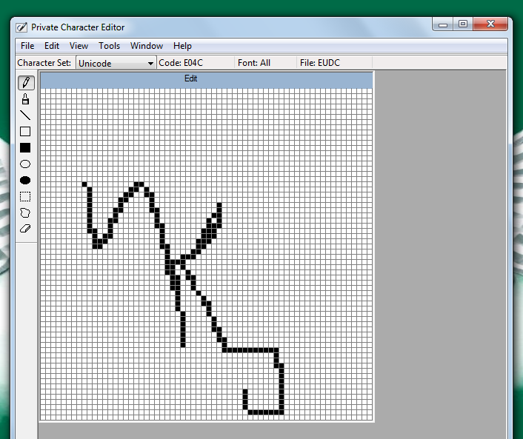Open the File menu

point(27,46)
